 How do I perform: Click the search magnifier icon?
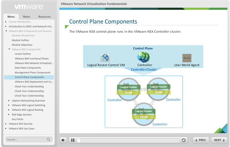[49, 139]
